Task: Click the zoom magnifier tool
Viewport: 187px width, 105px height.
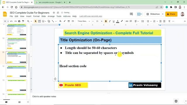Action: (x=28, y=21)
